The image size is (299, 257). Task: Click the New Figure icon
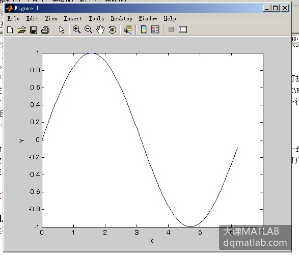click(x=10, y=30)
